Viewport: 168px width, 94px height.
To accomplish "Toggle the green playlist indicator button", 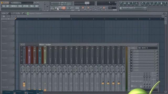I will point(28,14).
